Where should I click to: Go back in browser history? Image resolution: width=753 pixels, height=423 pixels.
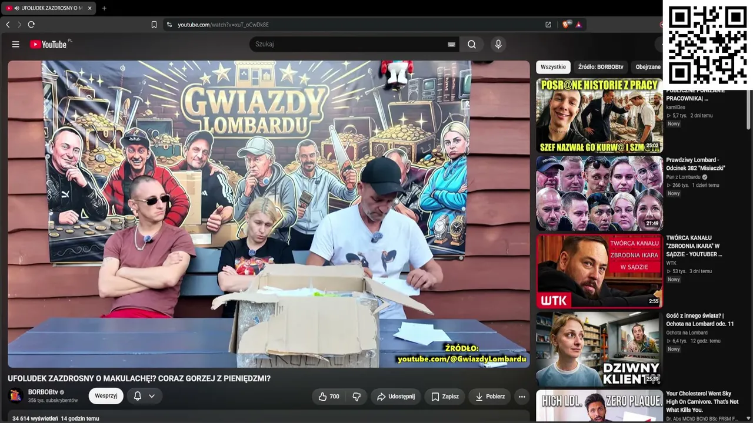8,25
